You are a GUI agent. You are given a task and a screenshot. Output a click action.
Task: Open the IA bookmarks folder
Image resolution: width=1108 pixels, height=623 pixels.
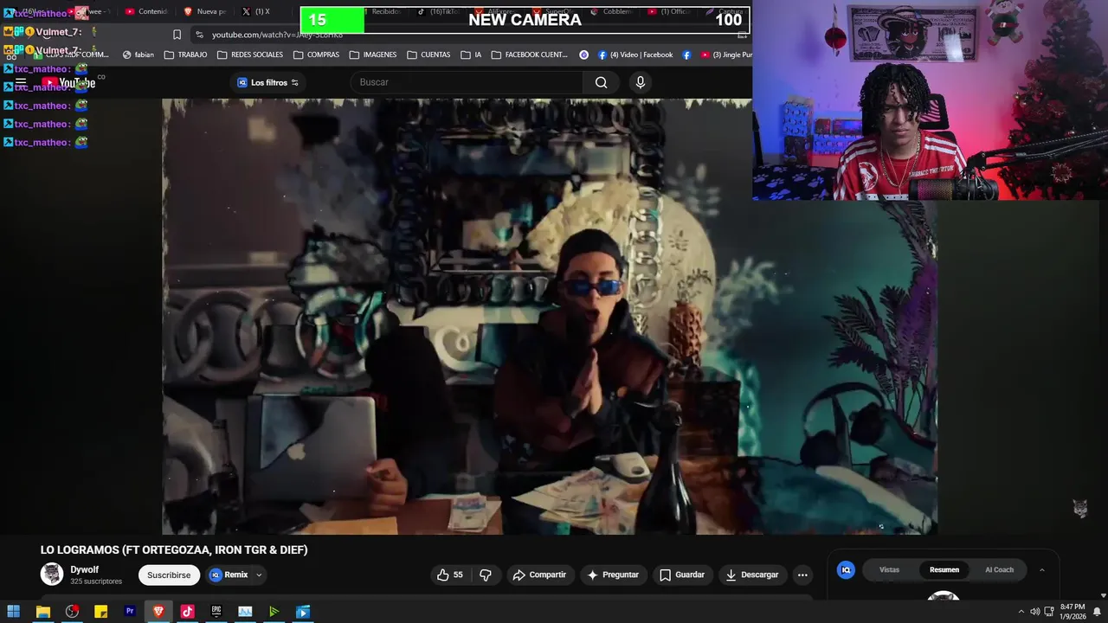click(472, 55)
